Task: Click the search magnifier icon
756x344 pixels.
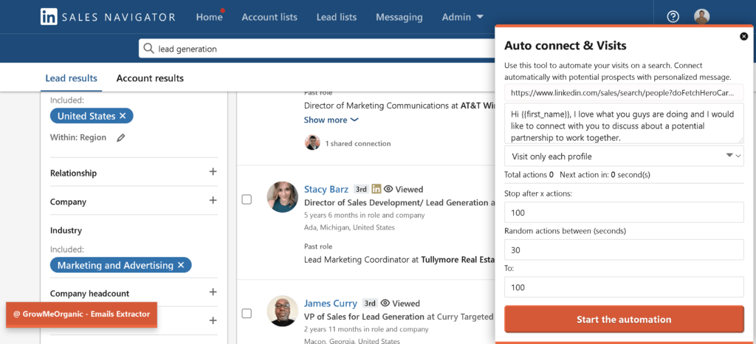Action: 149,49
